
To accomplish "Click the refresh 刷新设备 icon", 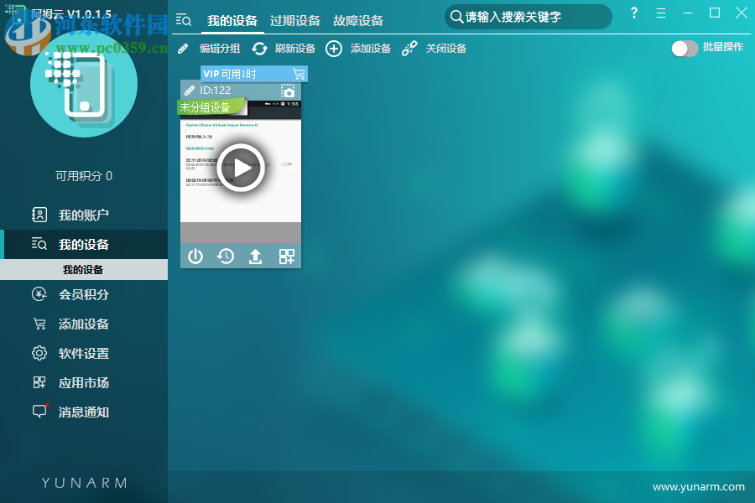I will click(259, 48).
